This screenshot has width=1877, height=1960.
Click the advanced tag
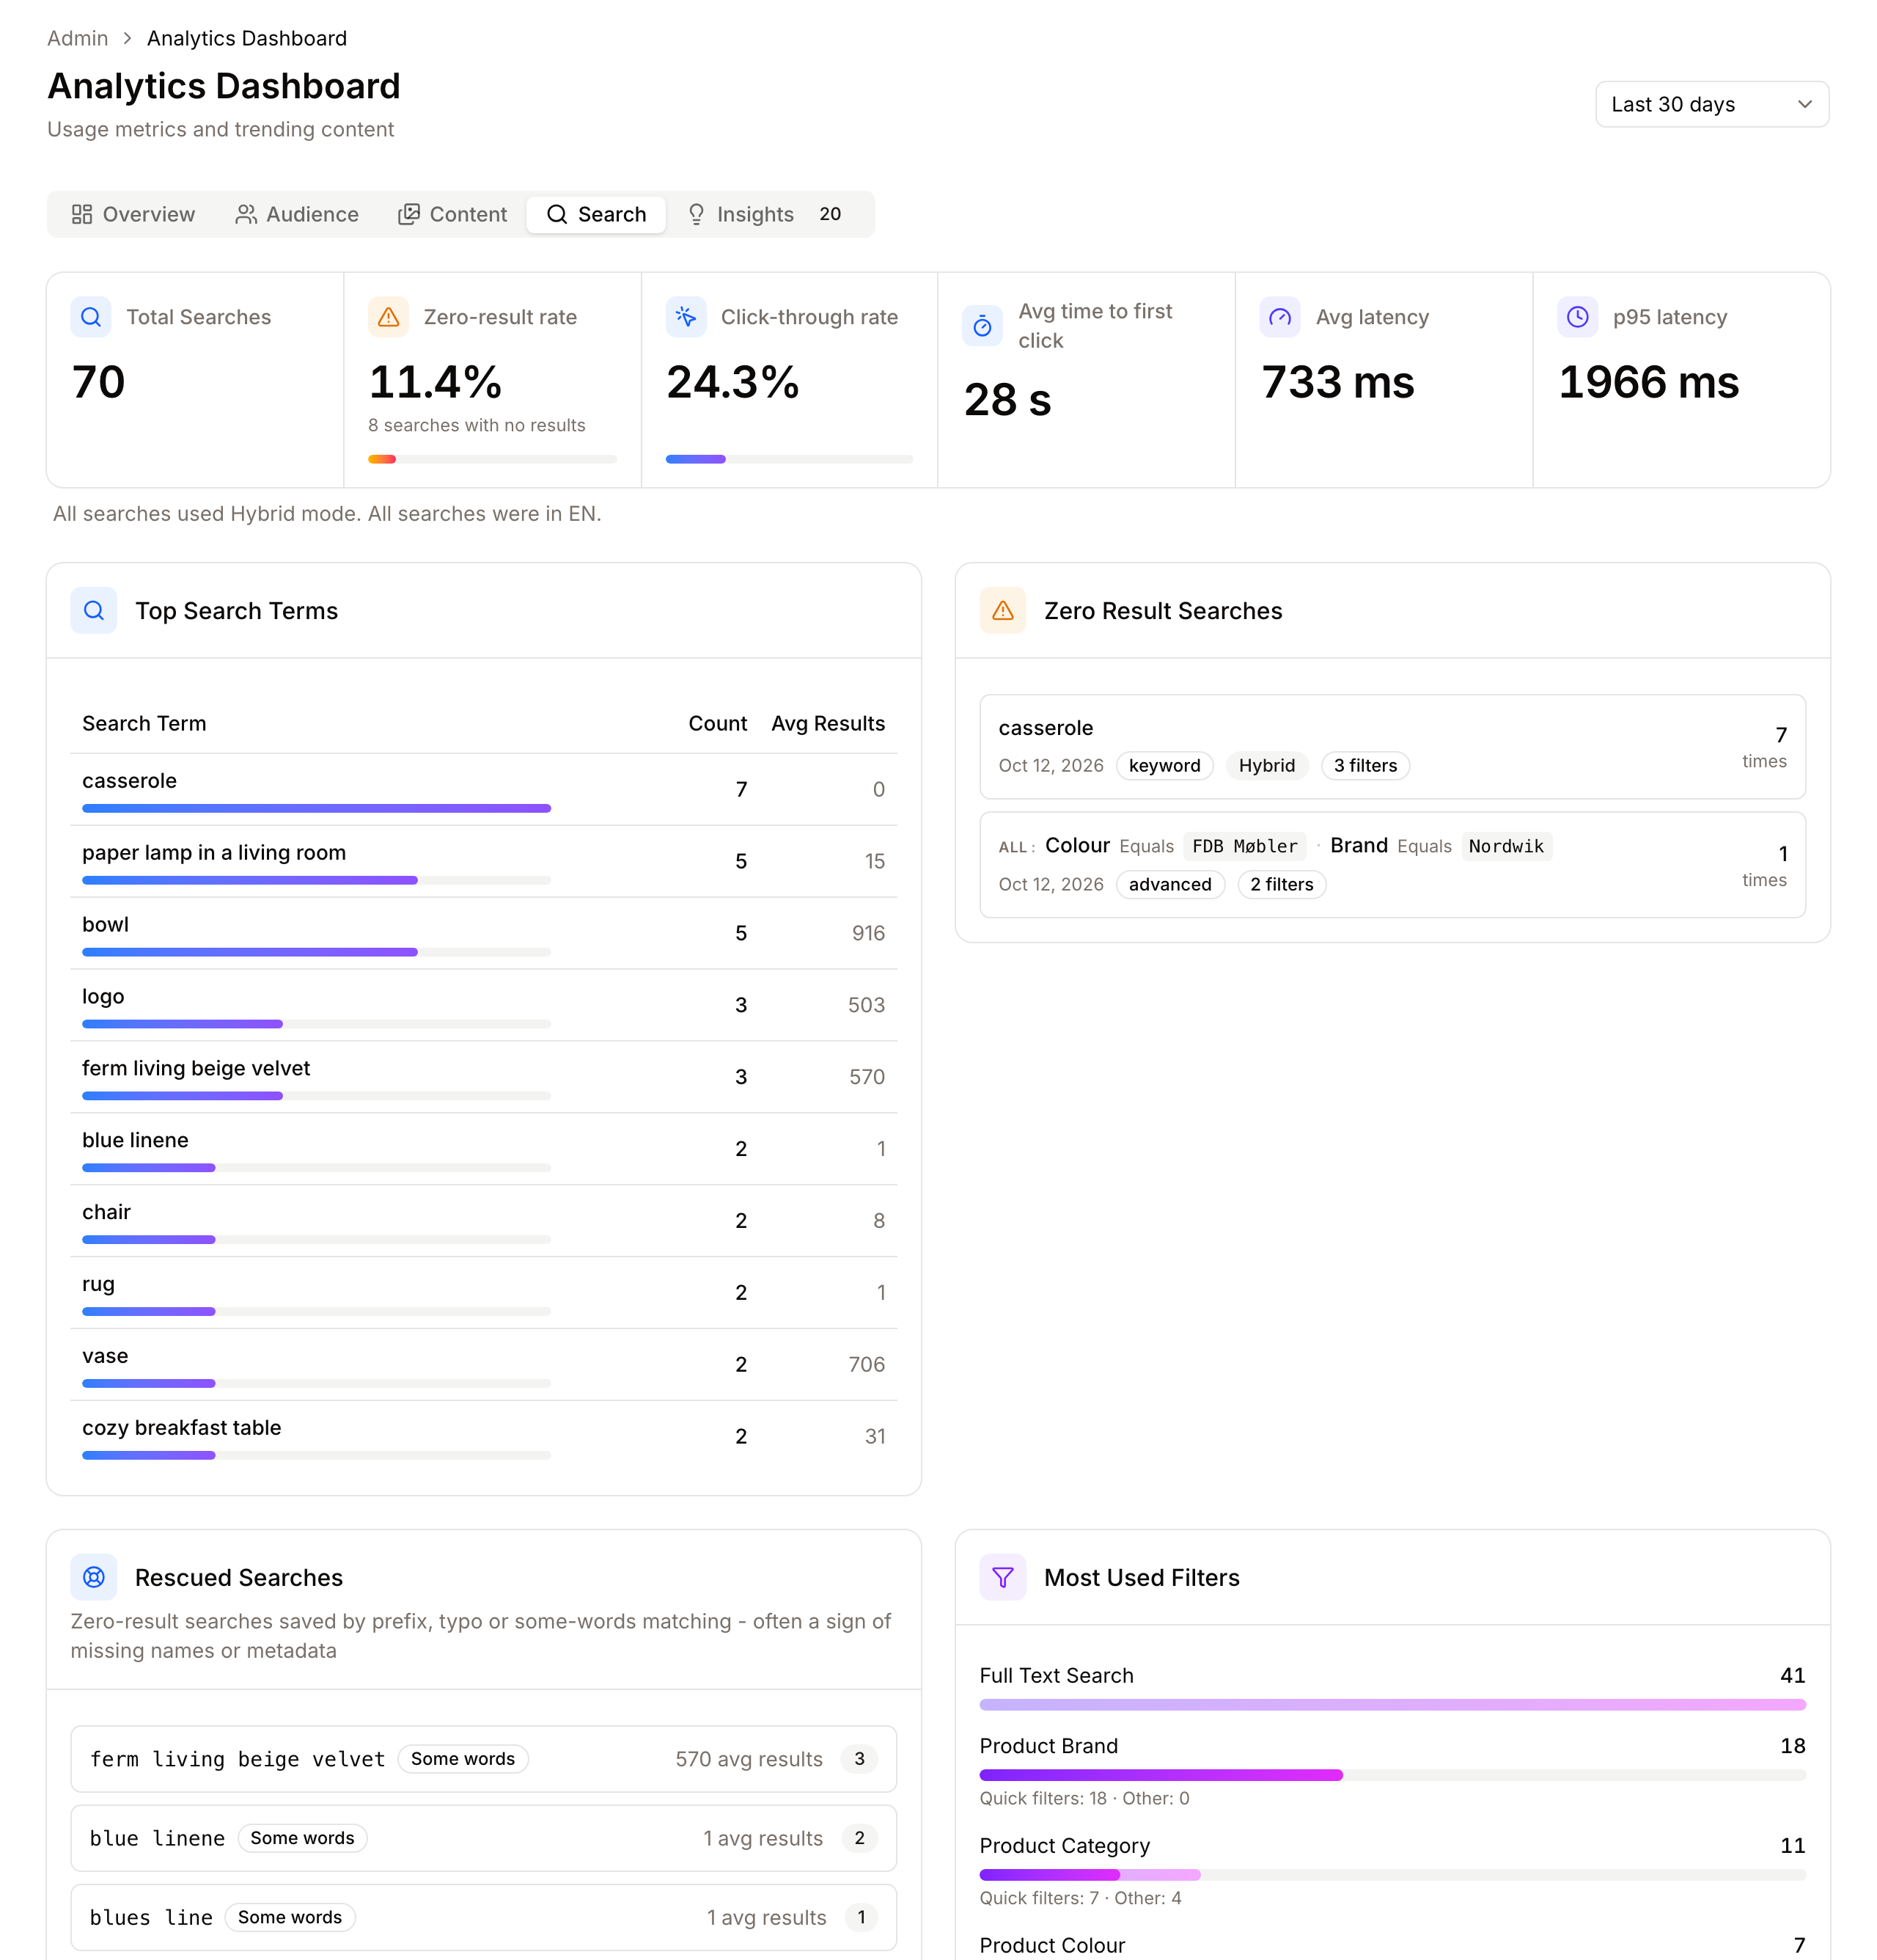pos(1170,884)
